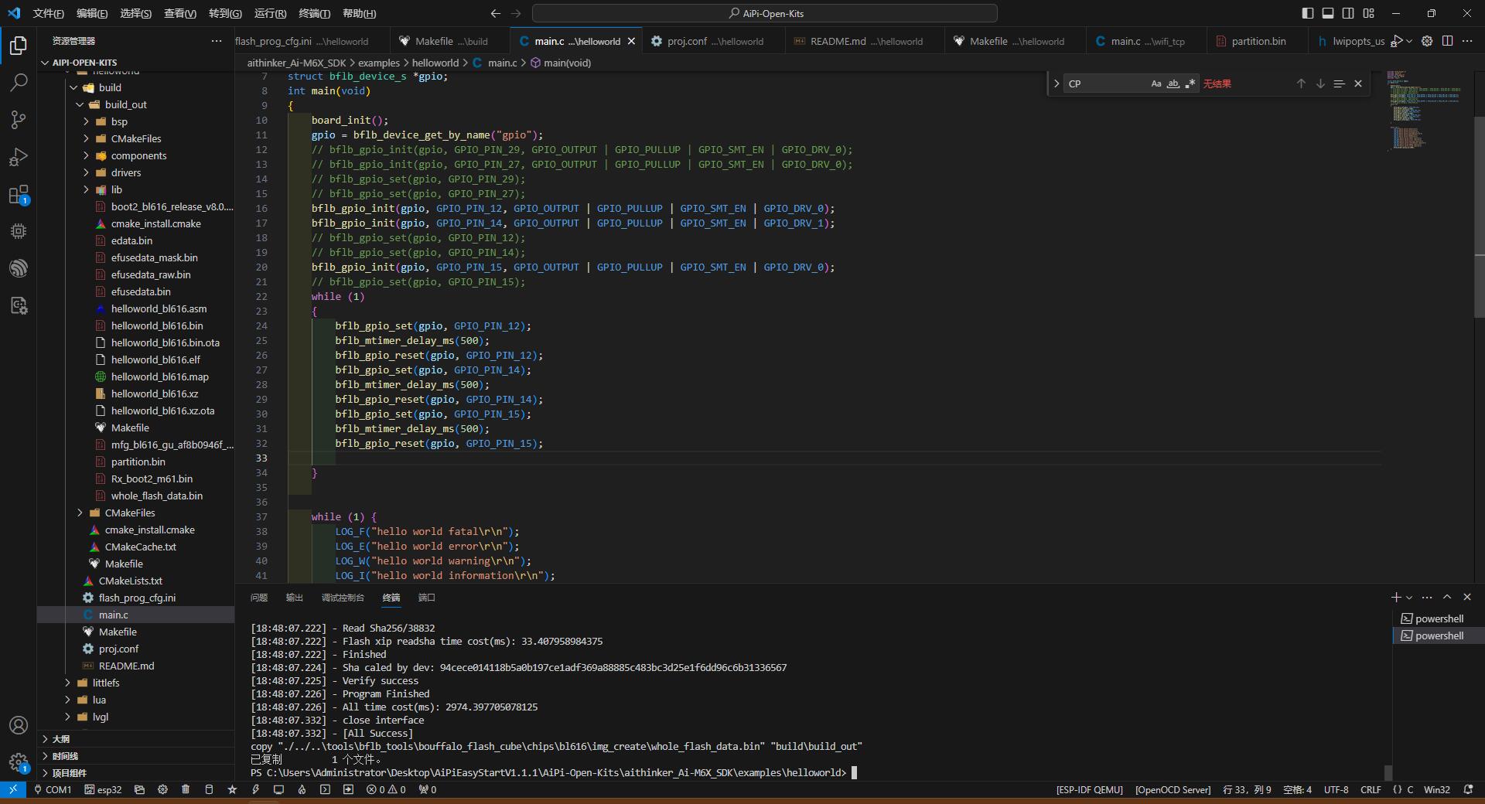Open the 终端(T) menu
1485x804 pixels.
[314, 13]
